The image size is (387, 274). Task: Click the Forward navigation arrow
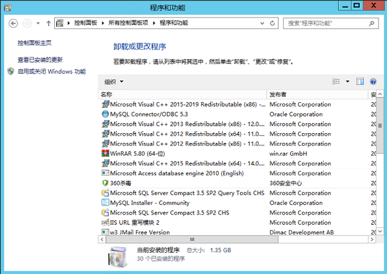click(x=27, y=23)
